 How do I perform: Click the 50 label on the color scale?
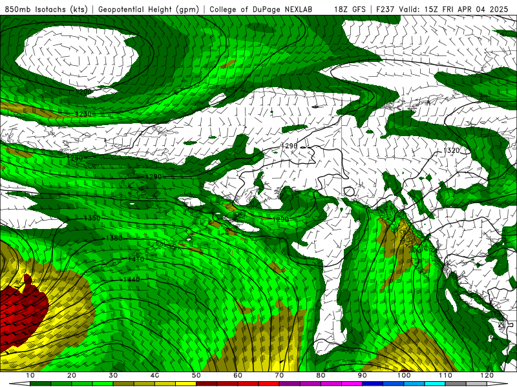tap(196, 375)
